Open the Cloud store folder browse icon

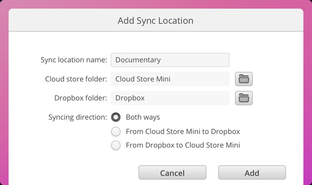point(244,79)
